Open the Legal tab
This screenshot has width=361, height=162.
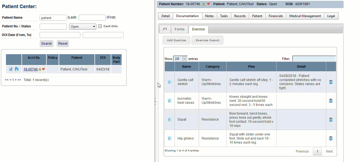[x=331, y=16]
